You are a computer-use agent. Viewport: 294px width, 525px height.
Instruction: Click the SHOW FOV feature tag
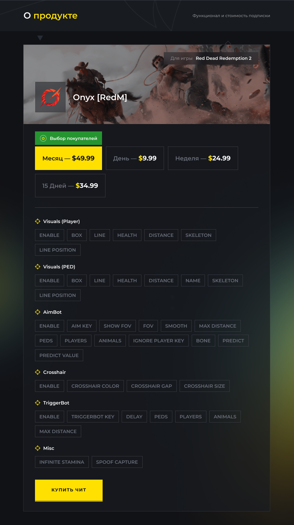pyautogui.click(x=118, y=326)
